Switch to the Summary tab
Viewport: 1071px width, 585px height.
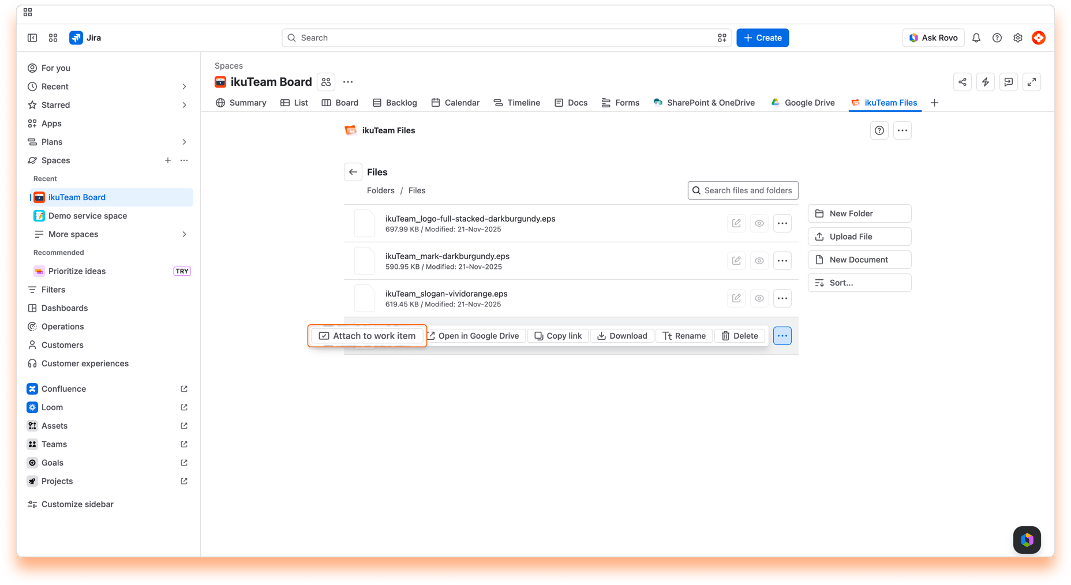tap(241, 103)
